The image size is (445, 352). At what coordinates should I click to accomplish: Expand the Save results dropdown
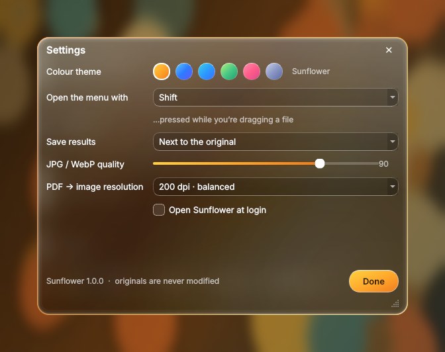(x=275, y=142)
